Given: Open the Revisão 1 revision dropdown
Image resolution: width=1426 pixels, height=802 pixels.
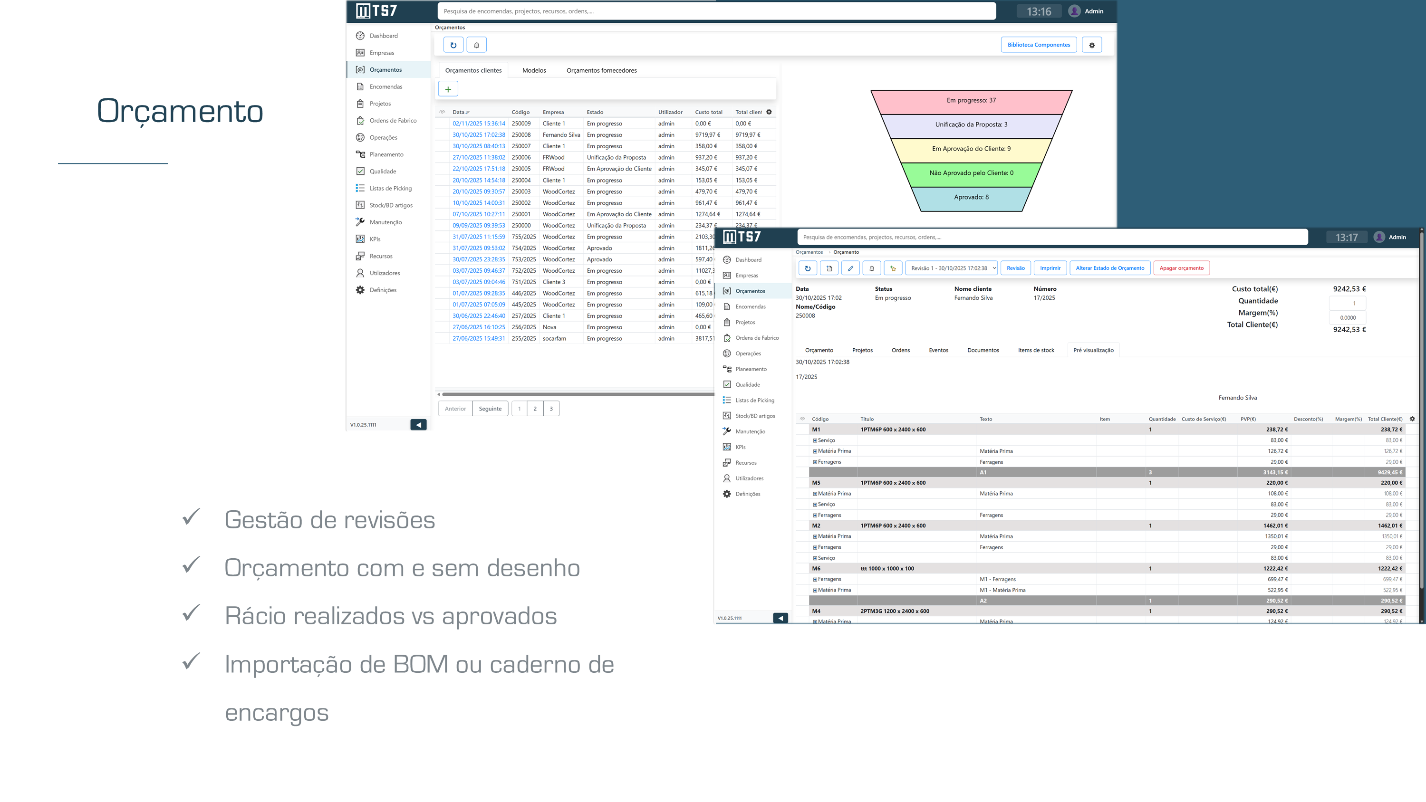Looking at the screenshot, I should click(x=952, y=268).
